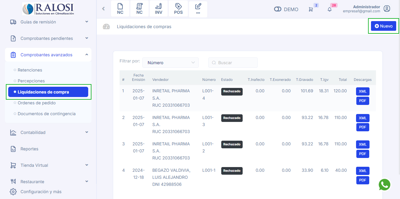400x199 pixels.
Task: Click the Reportes file icon
Action: pos(13,149)
